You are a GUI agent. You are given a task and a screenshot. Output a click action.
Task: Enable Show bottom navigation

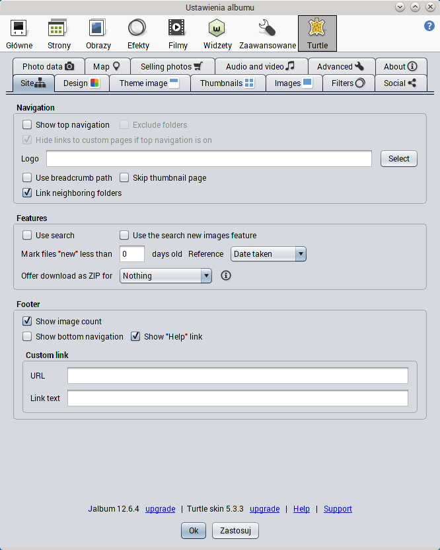point(27,336)
